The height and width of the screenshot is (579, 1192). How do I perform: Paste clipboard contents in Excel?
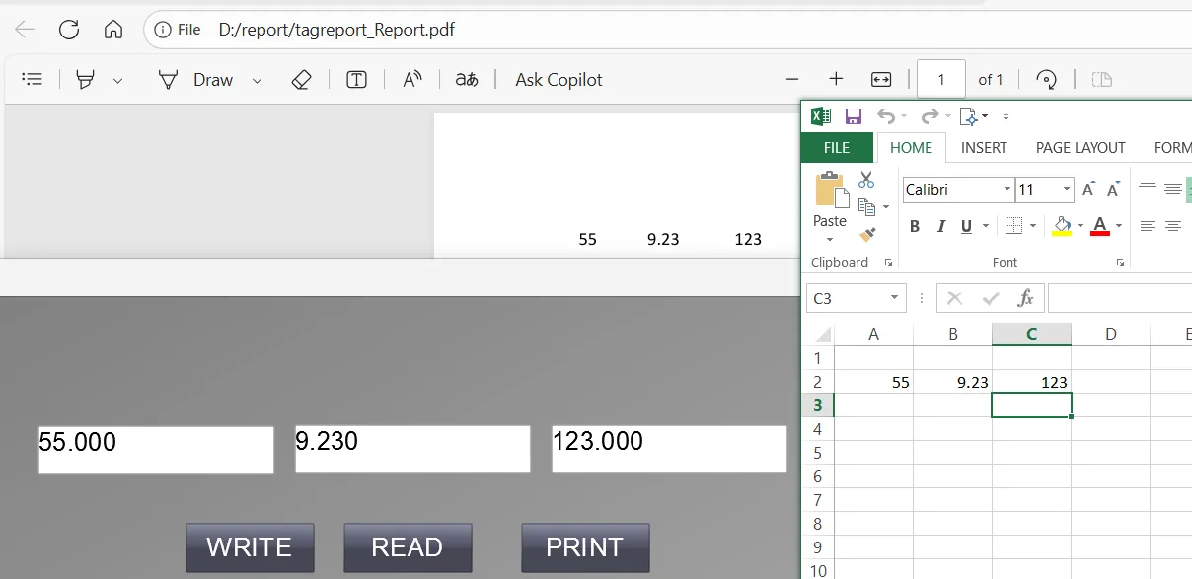[829, 191]
